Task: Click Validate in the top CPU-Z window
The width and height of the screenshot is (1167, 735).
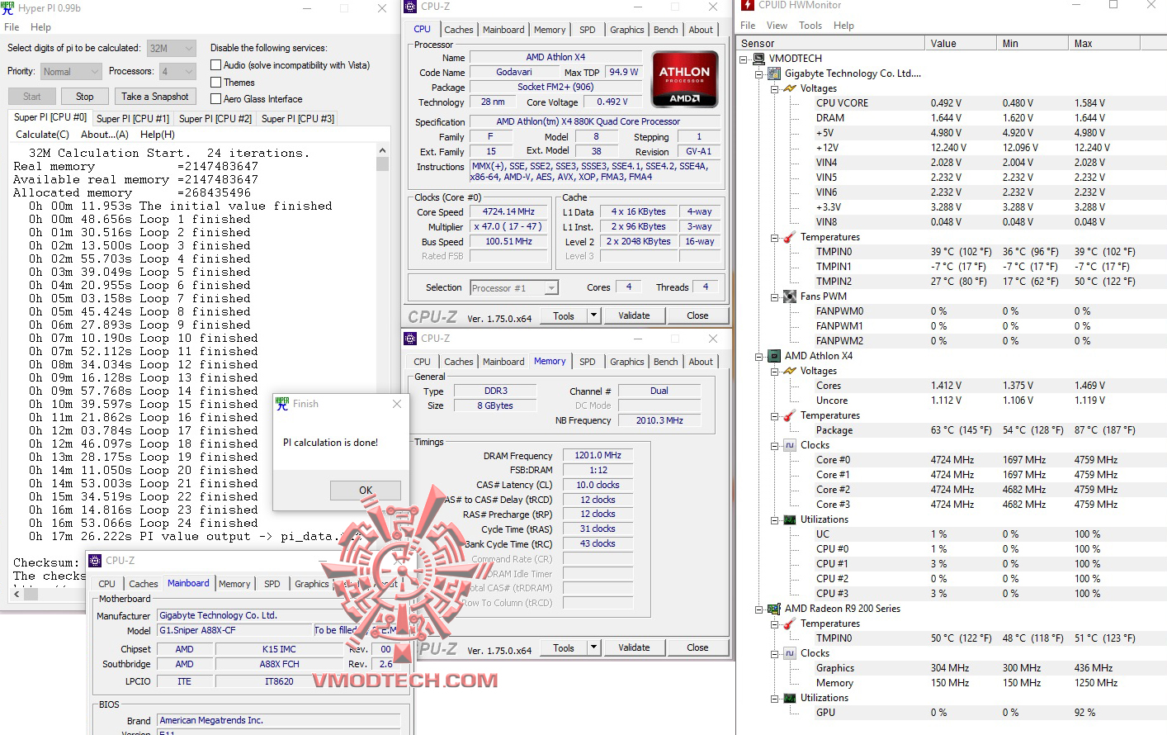Action: click(x=634, y=315)
